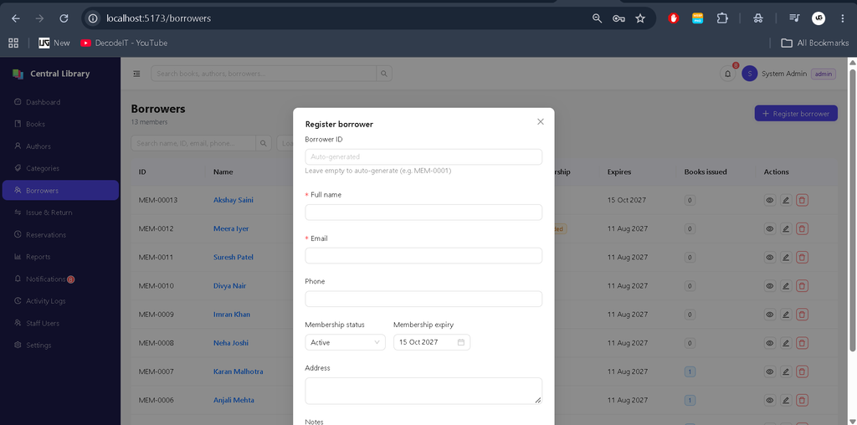Open the Membership expiry date picker
Image resolution: width=857 pixels, height=425 pixels.
click(432, 342)
